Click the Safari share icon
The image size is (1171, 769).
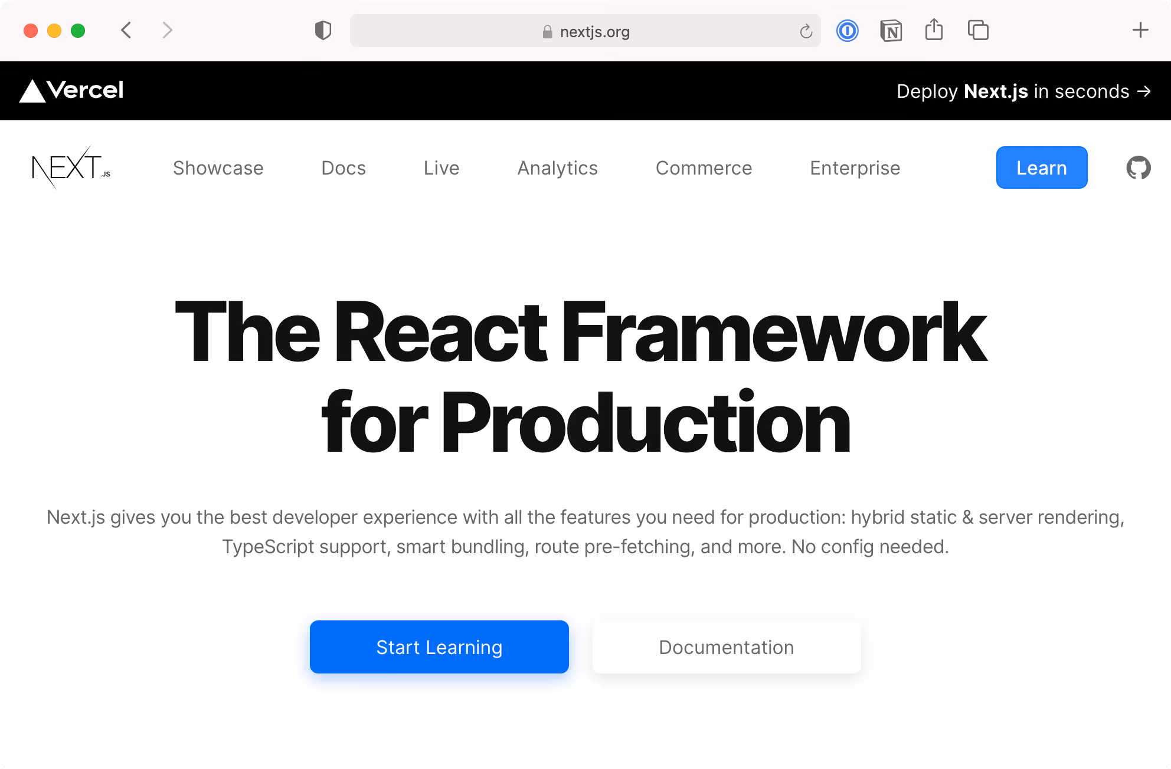(934, 30)
